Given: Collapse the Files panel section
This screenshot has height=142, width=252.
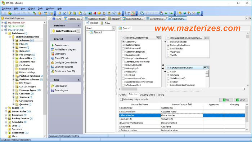Looking at the screenshot, I should 78,80.
